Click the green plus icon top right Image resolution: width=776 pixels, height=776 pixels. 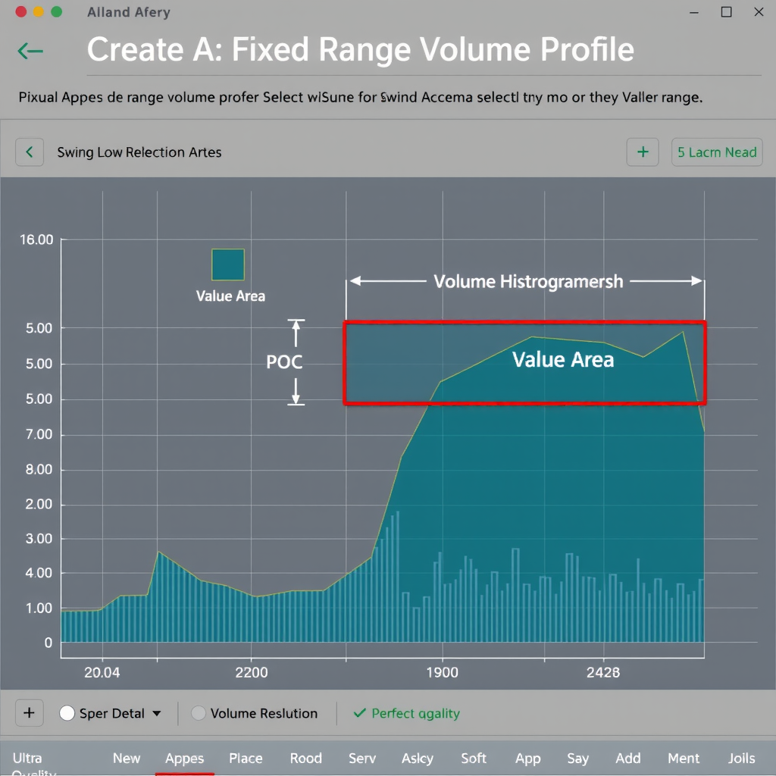[x=643, y=152]
